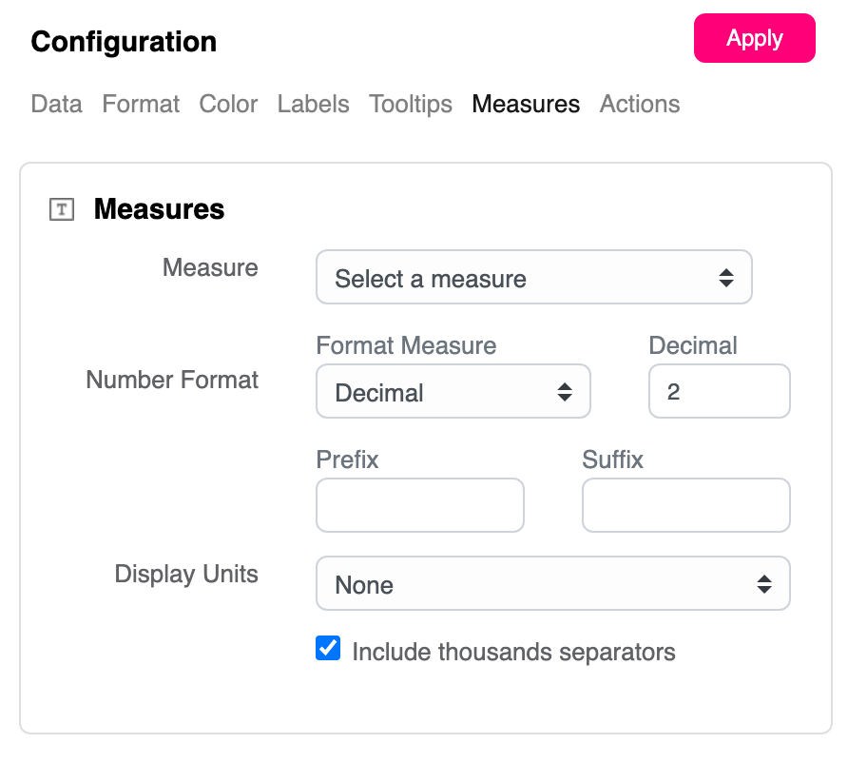Expand the Format Measure Decimal dropdown

(x=453, y=392)
